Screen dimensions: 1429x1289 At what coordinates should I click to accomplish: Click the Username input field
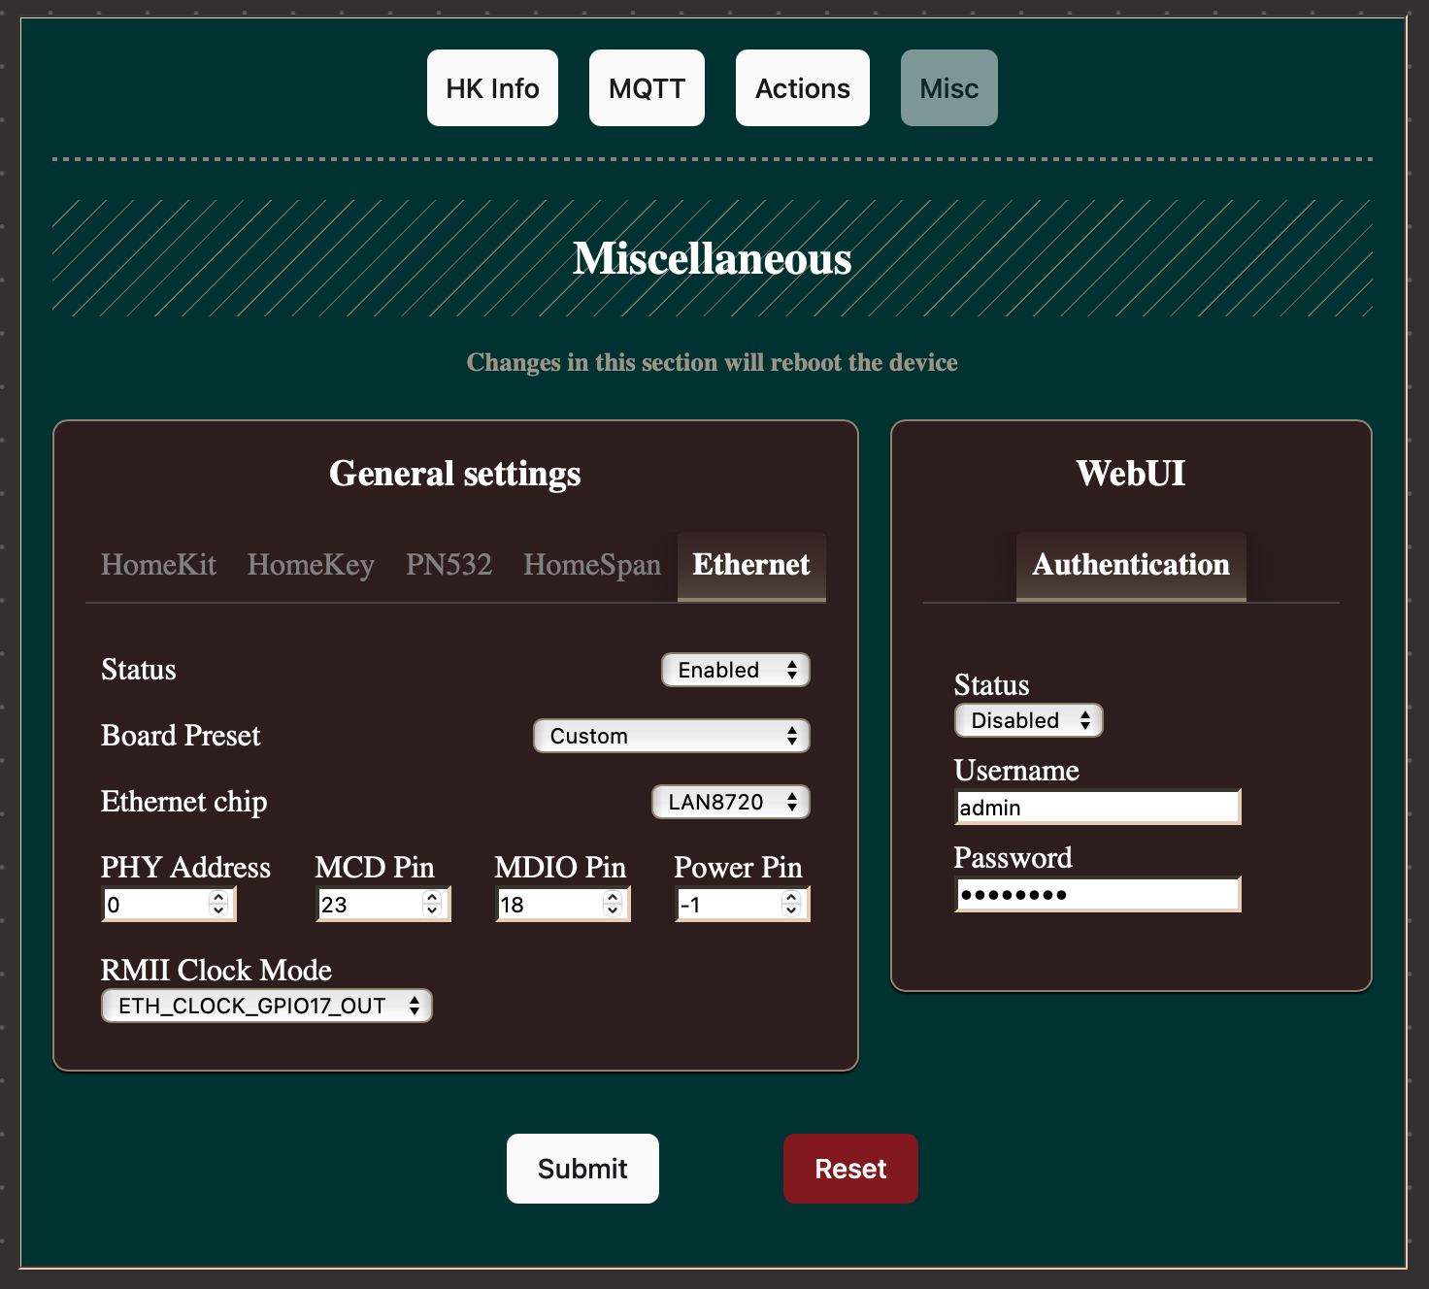[1097, 808]
